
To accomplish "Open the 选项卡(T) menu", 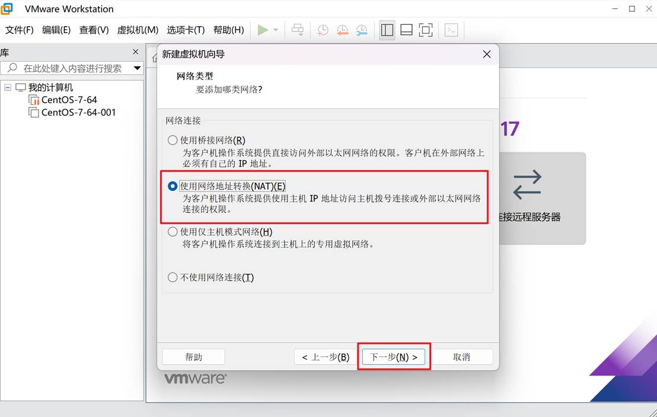I will 186,30.
